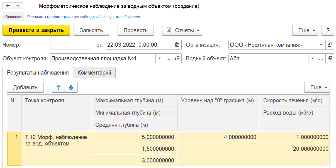
Task: Select level value 4,000000000
Action: 219,149
